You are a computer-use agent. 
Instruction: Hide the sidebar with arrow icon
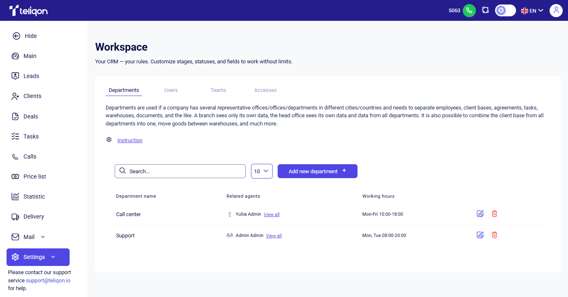pos(16,36)
